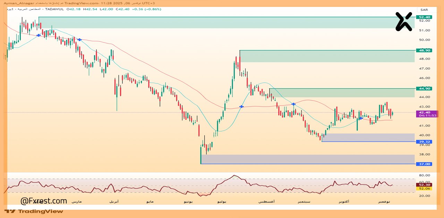This screenshot has width=444, height=218.
Task: Open the @Fxrest.com watermark link
Action: [x=44, y=201]
